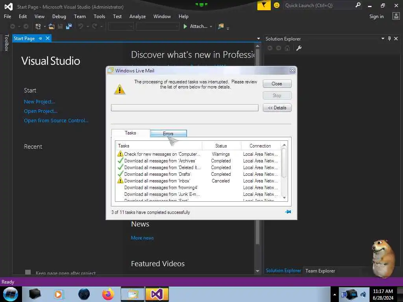Click the warning icon beside 'Check for new messages'
Viewport: 403px width, 302px height.
click(x=120, y=154)
